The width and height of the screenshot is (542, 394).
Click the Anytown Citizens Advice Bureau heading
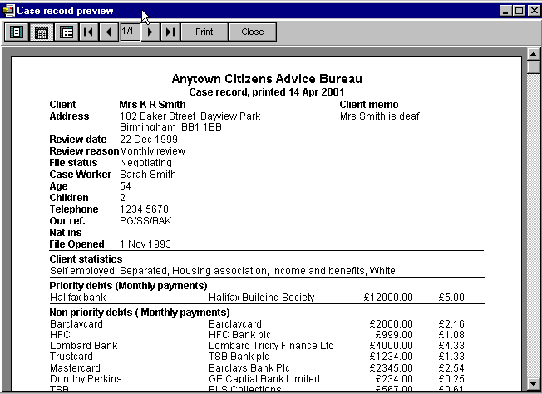click(x=266, y=78)
